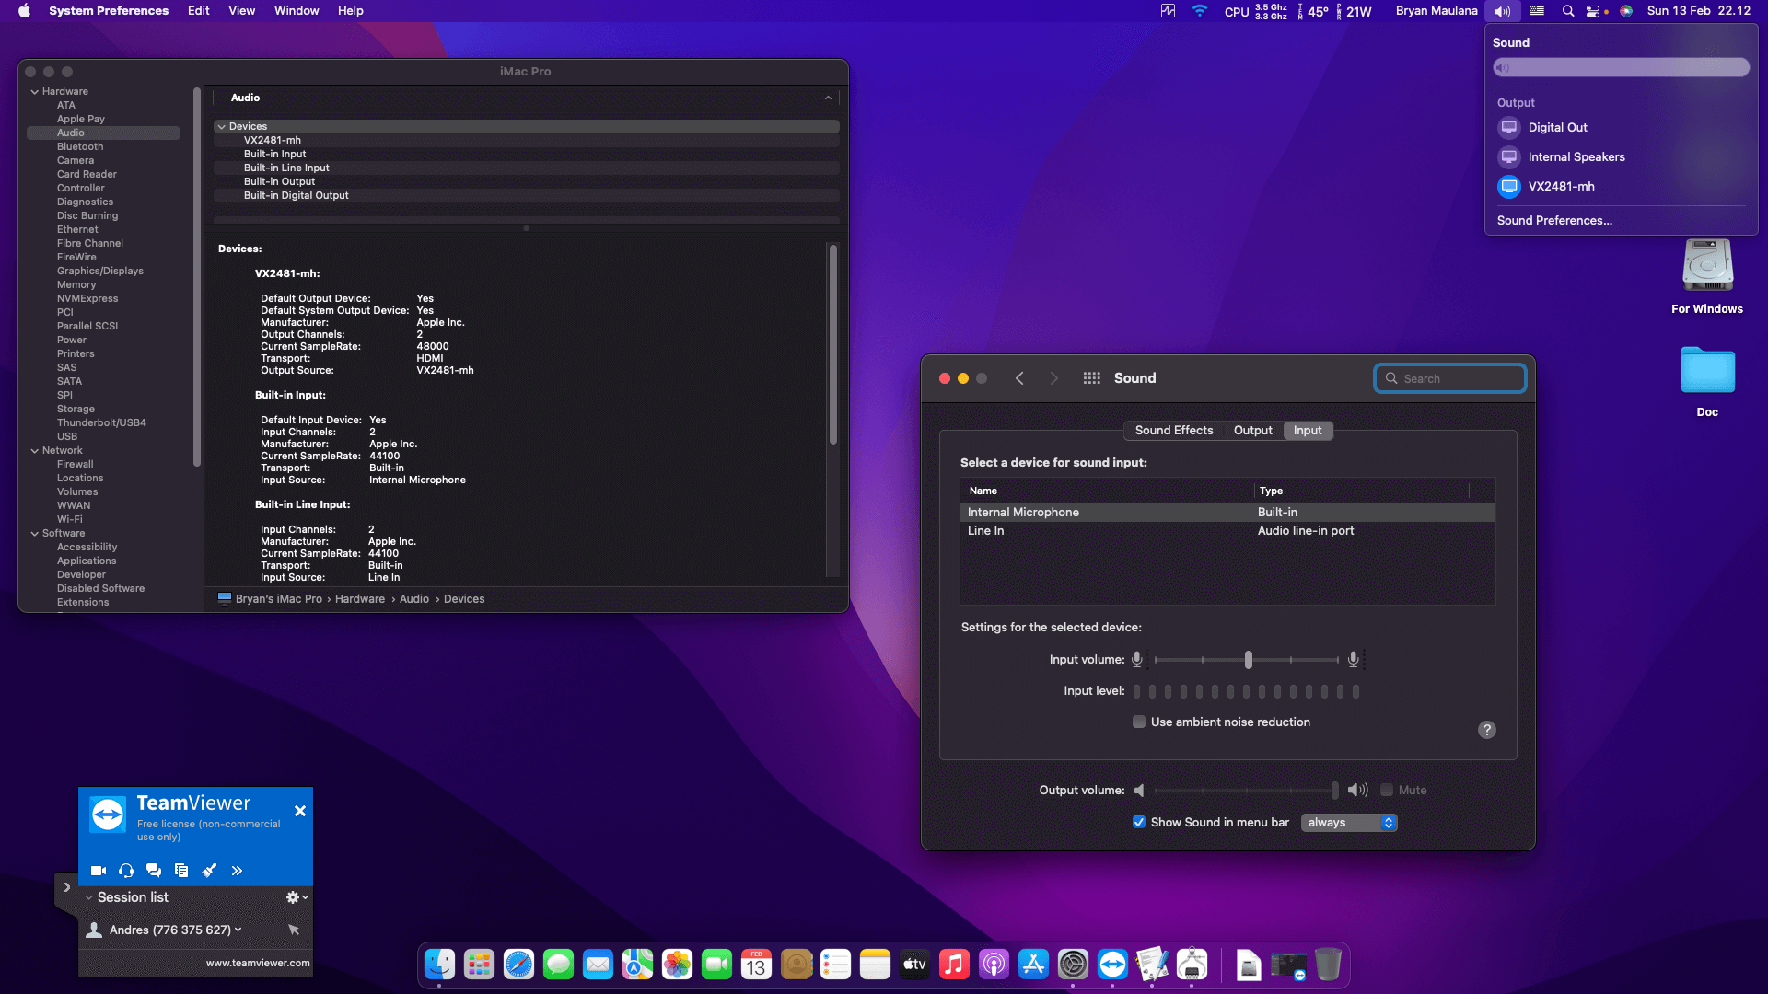Adjust the Input volume slider
This screenshot has height=994, width=1768.
point(1249,660)
